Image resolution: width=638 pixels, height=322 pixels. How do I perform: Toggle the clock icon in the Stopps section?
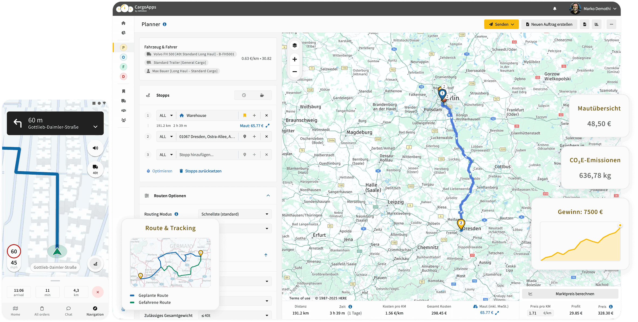coord(244,95)
